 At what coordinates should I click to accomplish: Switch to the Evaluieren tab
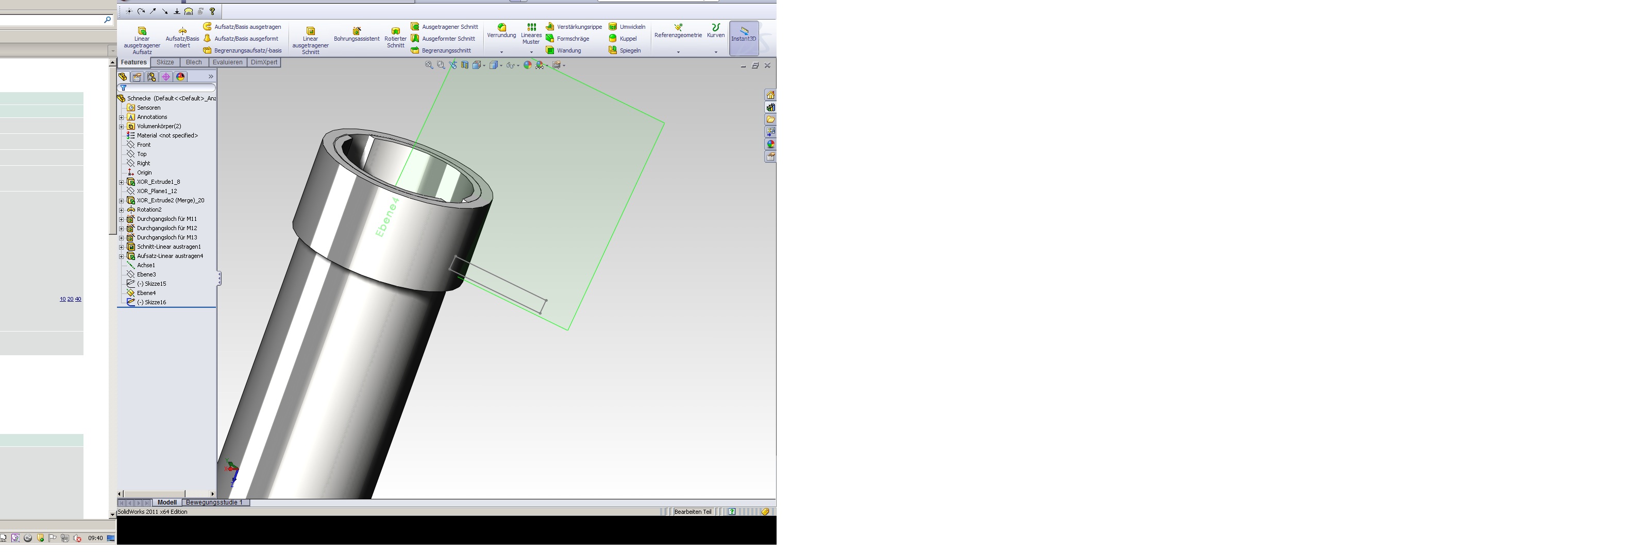coord(227,62)
